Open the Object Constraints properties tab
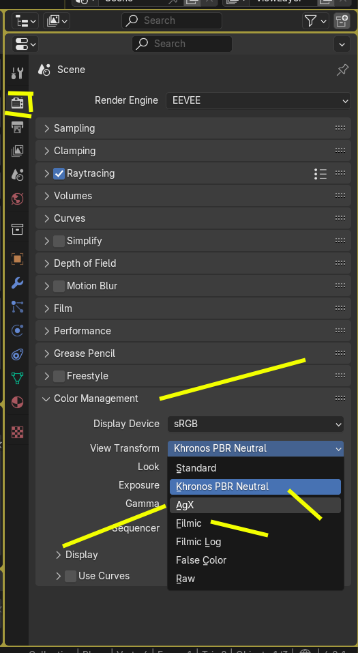Viewport: 358px width, 653px height. (x=17, y=355)
